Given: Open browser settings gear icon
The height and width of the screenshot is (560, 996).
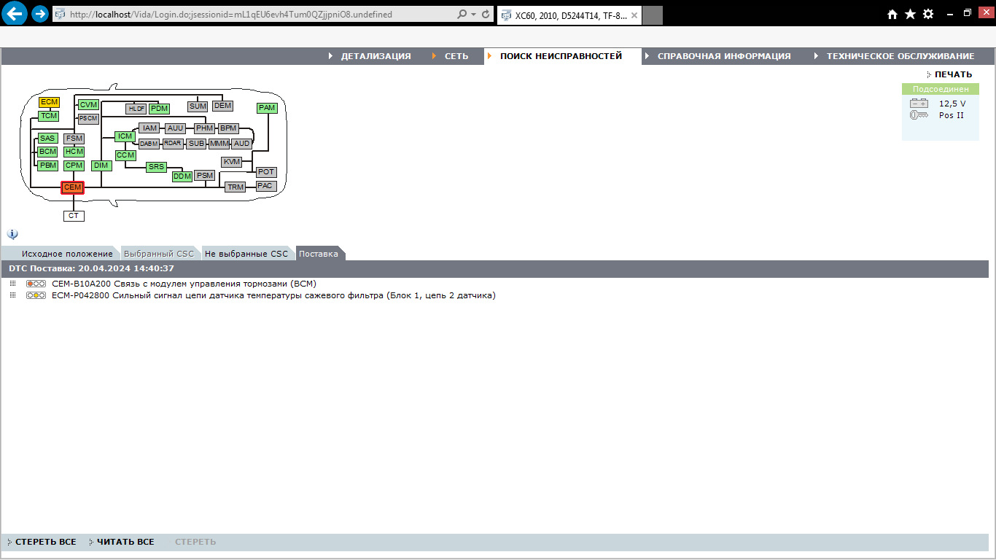Looking at the screenshot, I should (x=928, y=14).
